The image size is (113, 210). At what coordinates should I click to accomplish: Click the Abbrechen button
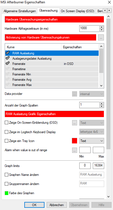(57, 205)
